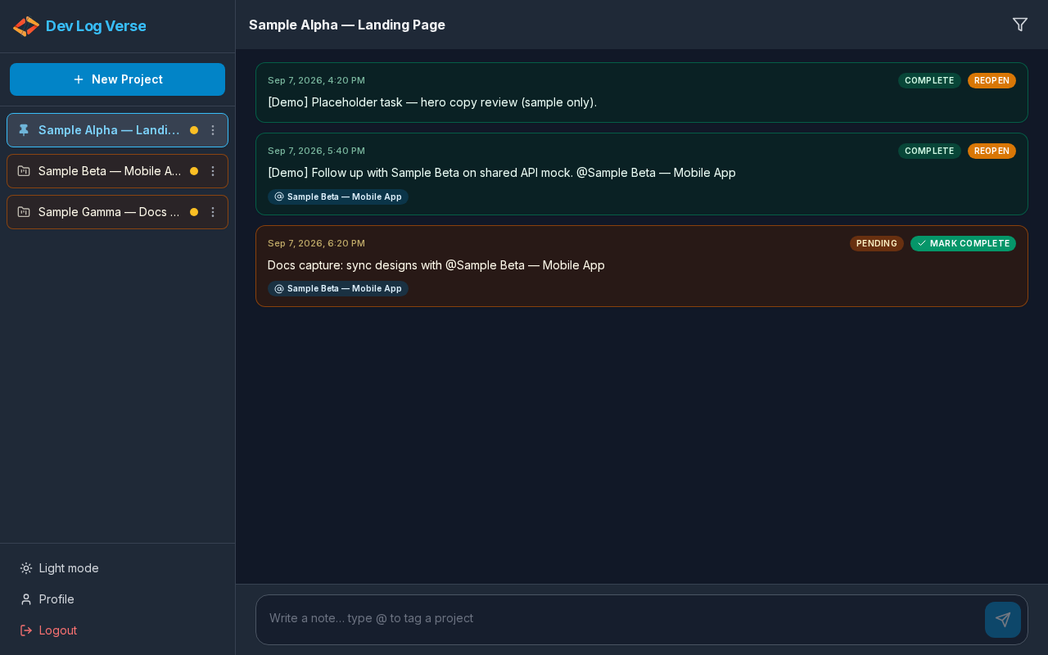
Task: Click PENDING badge on docs capture note
Action: click(x=877, y=243)
